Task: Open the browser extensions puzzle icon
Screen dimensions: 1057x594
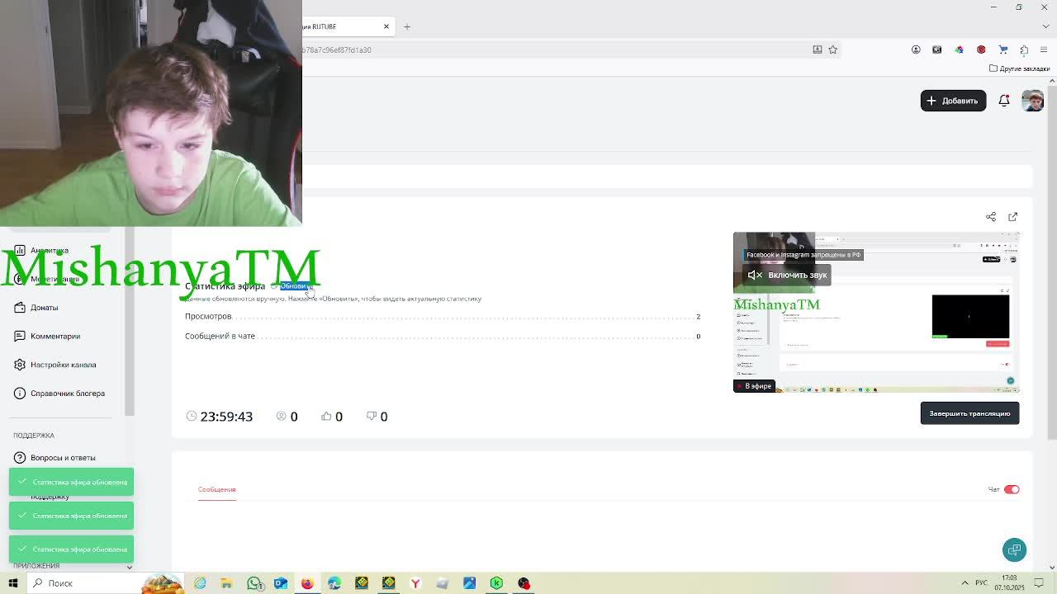Action: pyautogui.click(x=1024, y=49)
